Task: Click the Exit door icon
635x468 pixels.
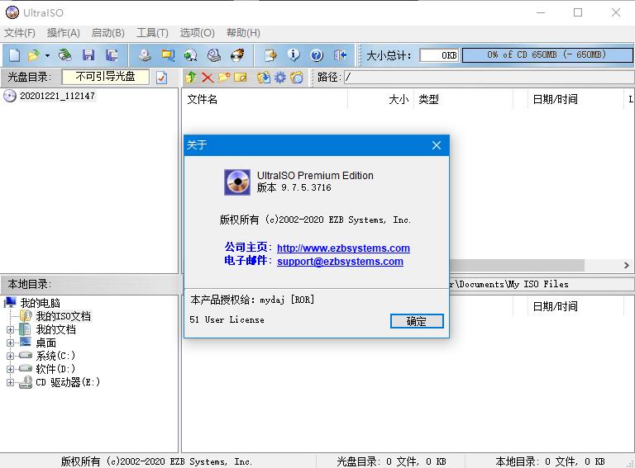Action: click(340, 55)
